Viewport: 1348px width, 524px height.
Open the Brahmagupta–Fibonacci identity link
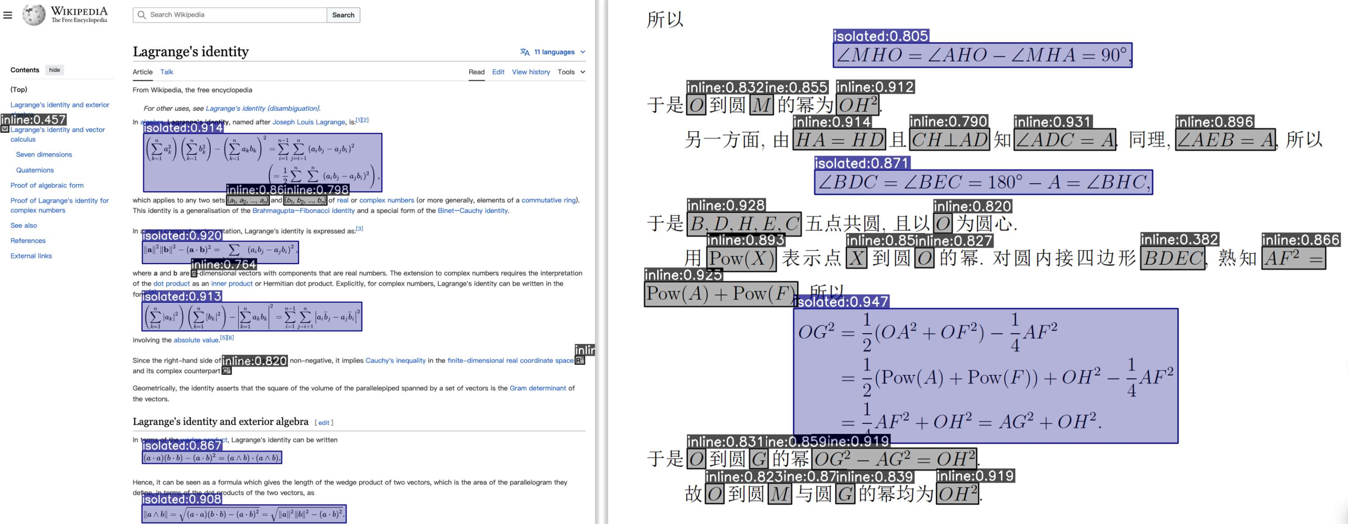tap(303, 211)
